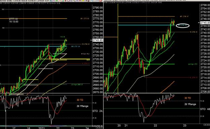The height and width of the screenshot is (129, 210).
Task: Select the yellow rectangle drawing tool icon
Action: coord(83,1)
